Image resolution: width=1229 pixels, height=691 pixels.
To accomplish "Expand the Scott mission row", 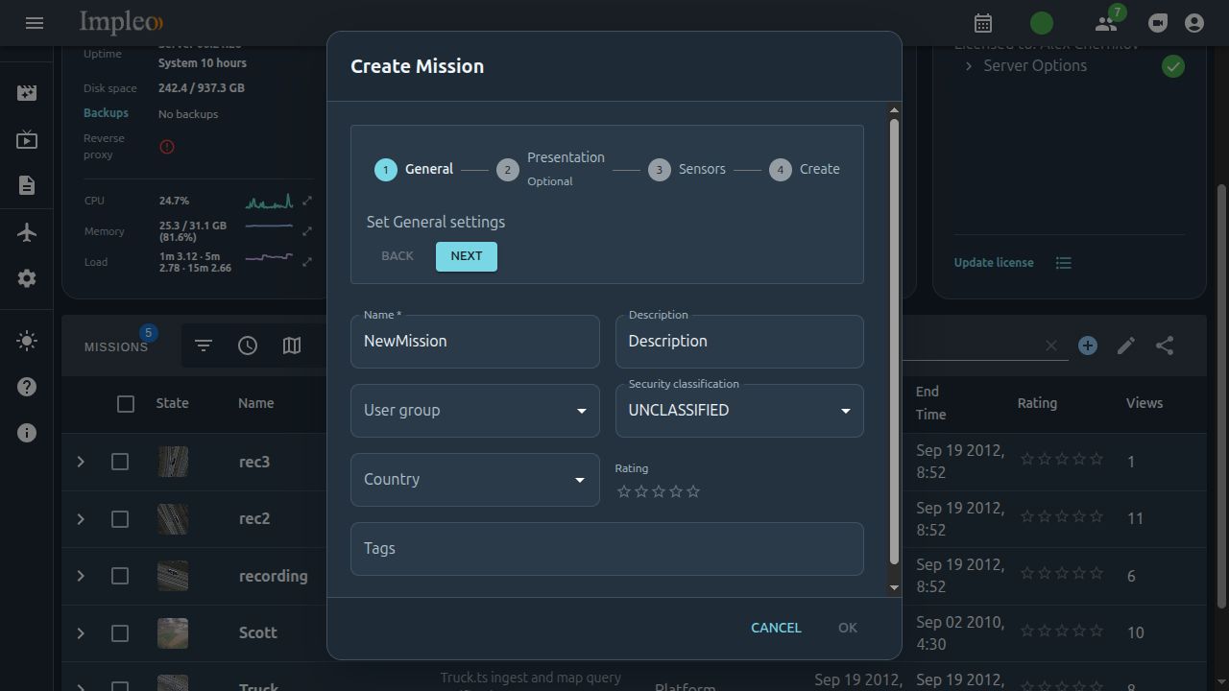I will tap(81, 633).
